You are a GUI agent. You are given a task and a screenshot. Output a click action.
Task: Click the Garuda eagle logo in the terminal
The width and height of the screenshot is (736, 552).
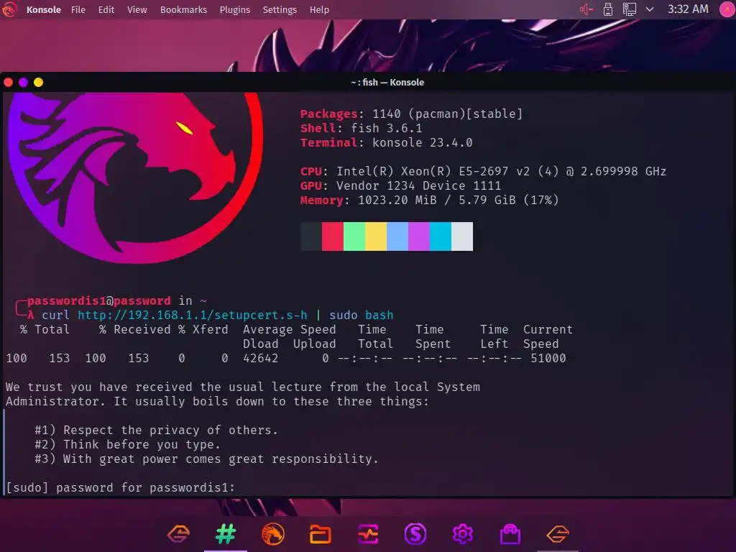(136, 178)
